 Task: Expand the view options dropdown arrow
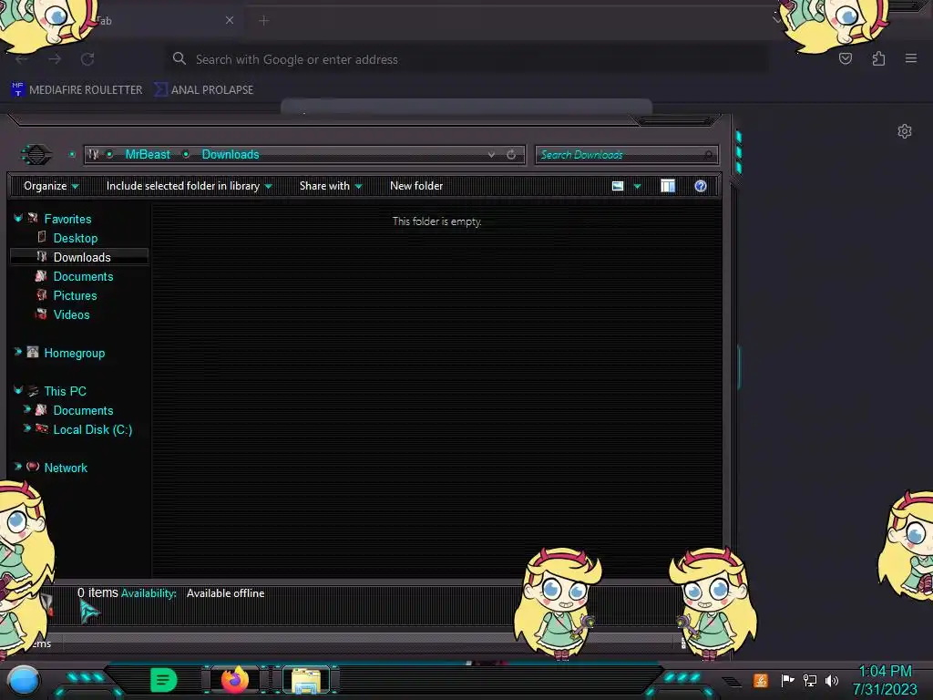pos(637,186)
